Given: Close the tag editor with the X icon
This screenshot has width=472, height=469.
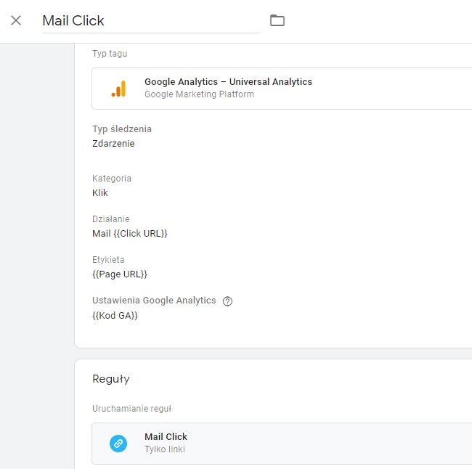Looking at the screenshot, I should click(16, 20).
